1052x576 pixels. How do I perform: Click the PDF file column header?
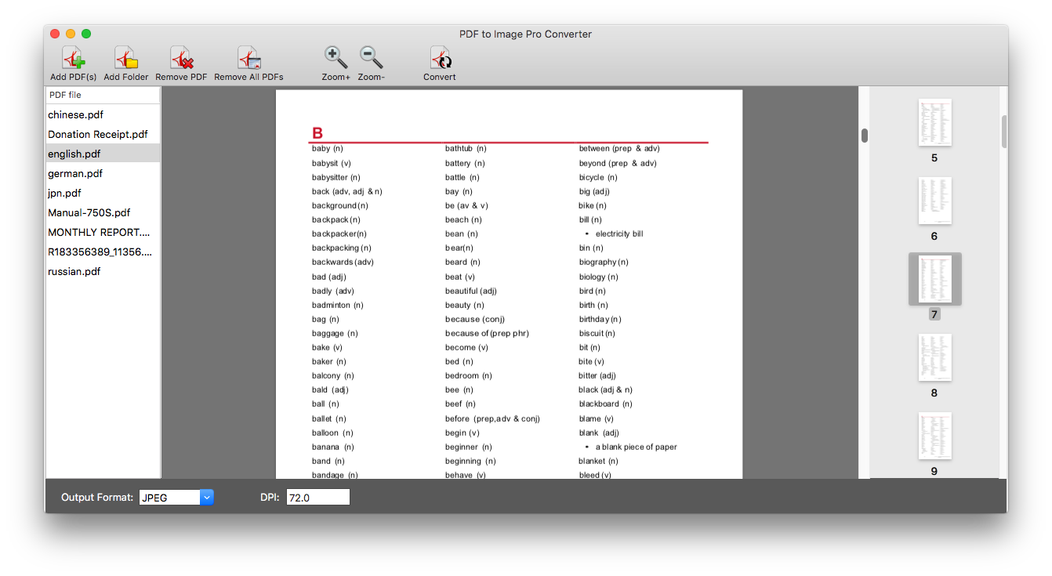click(103, 95)
